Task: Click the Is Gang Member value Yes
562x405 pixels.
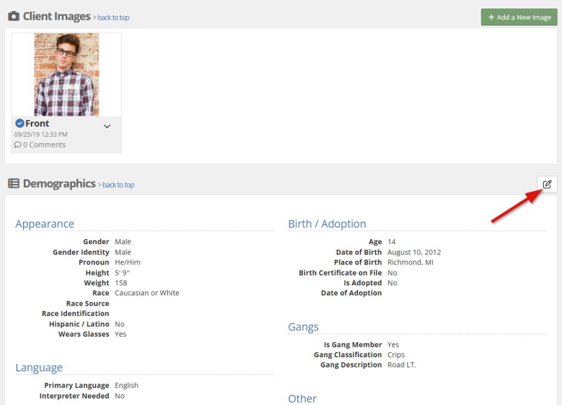Action: [393, 345]
